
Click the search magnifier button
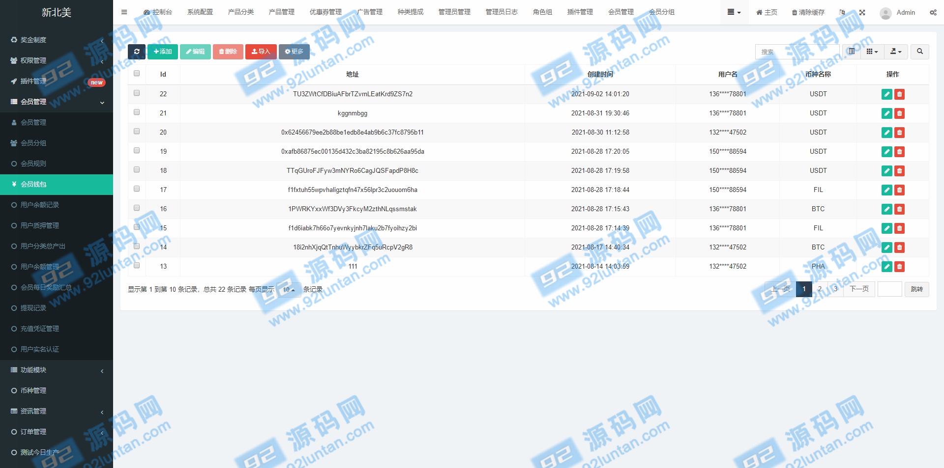[920, 52]
